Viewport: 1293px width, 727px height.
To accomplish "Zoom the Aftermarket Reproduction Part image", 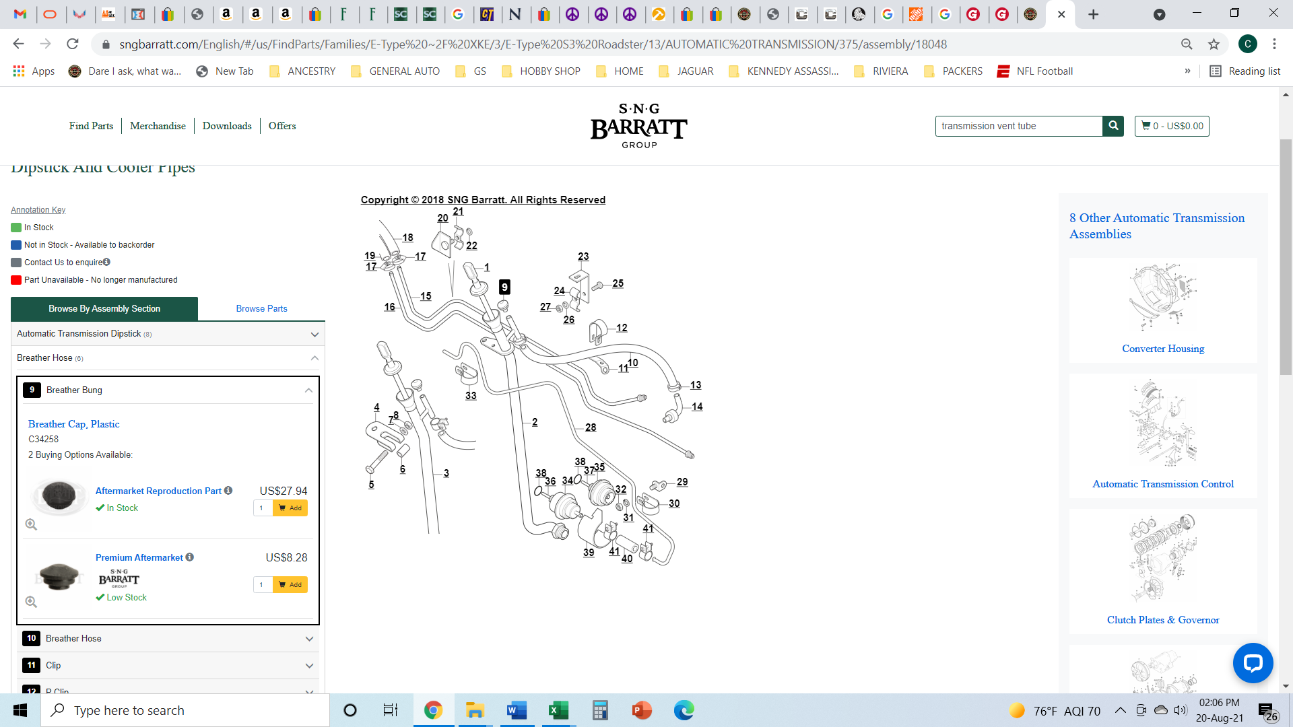I will pyautogui.click(x=31, y=524).
